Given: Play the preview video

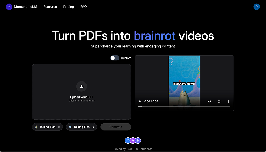Looking at the screenshot, I should click(x=140, y=101).
